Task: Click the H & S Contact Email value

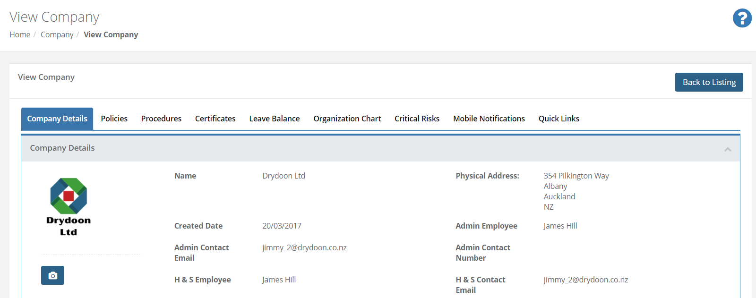Action: click(x=586, y=280)
